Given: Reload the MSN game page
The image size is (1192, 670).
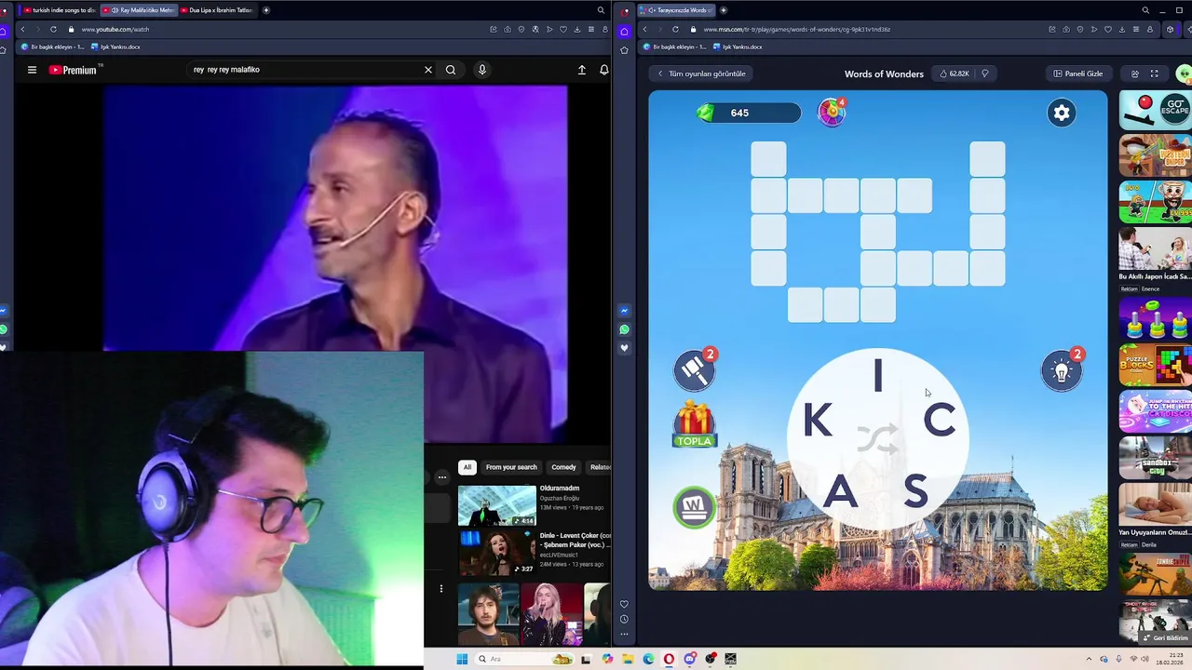Looking at the screenshot, I should pos(675,29).
